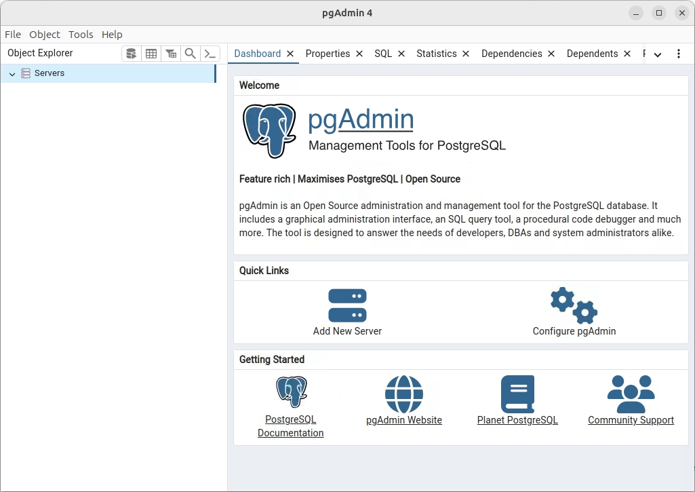Open the Community Support link

click(x=631, y=420)
